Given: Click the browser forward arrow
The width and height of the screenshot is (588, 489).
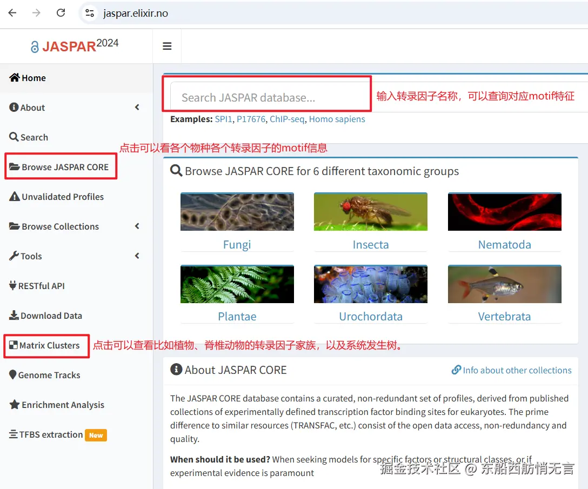Looking at the screenshot, I should tap(36, 13).
